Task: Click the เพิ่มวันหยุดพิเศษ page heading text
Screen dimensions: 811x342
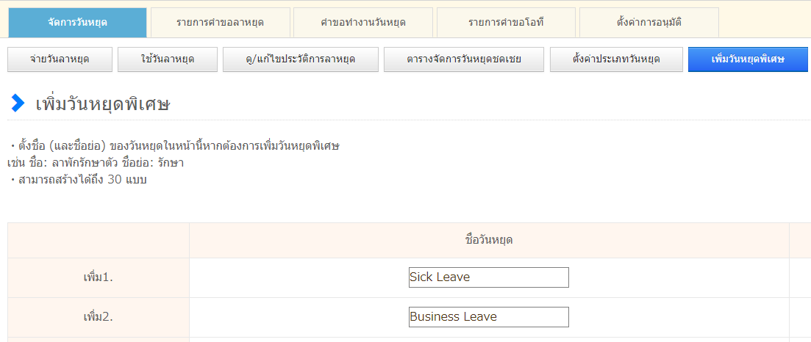Action: [x=103, y=104]
